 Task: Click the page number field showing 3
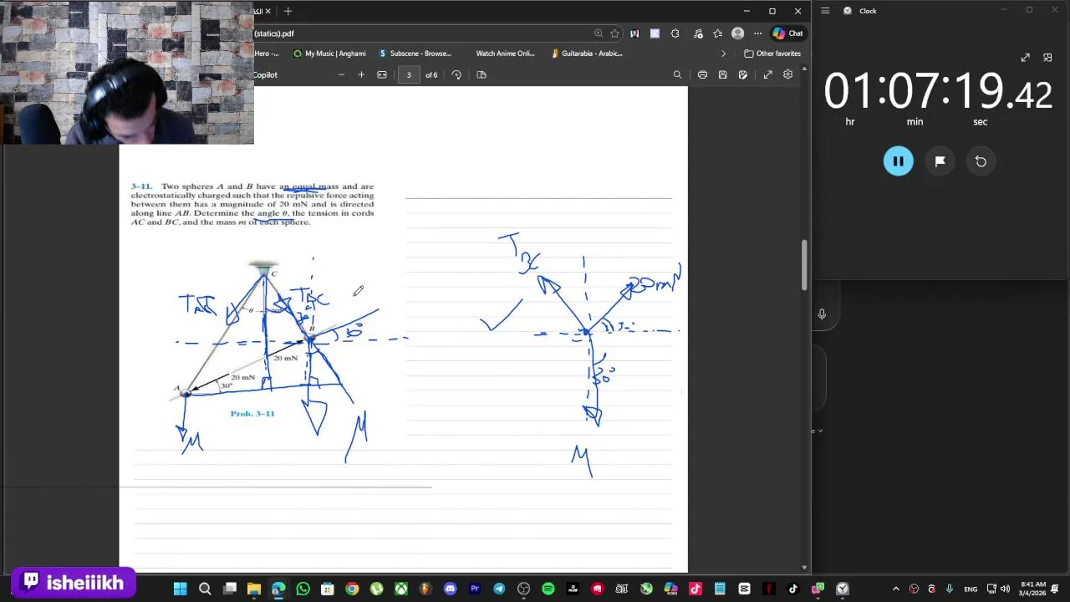pos(409,74)
